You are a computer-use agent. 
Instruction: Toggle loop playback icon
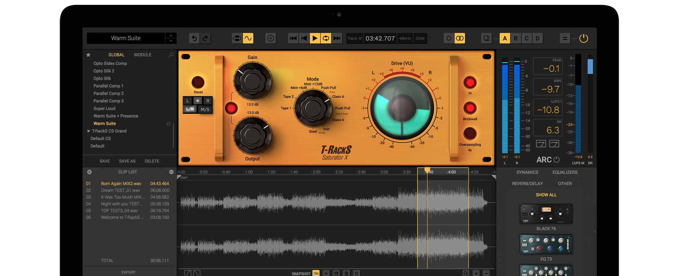click(326, 38)
